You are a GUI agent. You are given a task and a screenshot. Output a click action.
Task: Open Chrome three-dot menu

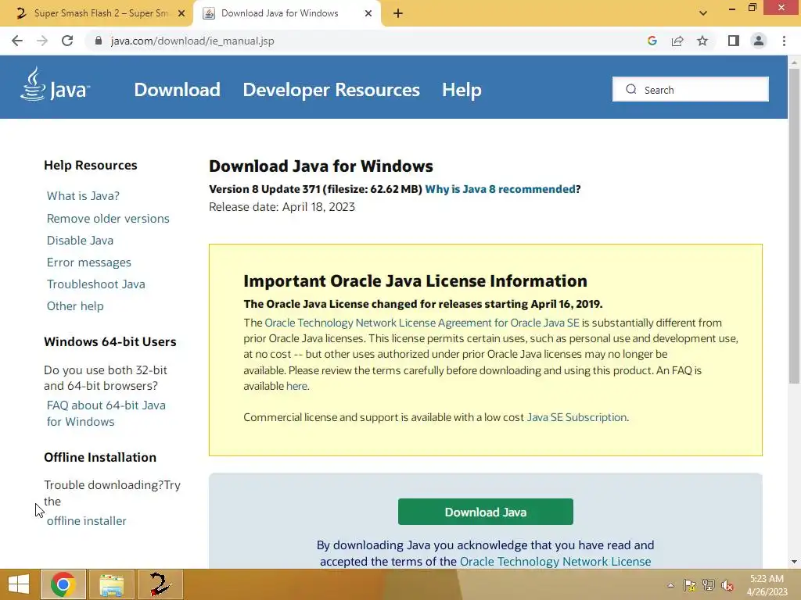(x=784, y=41)
